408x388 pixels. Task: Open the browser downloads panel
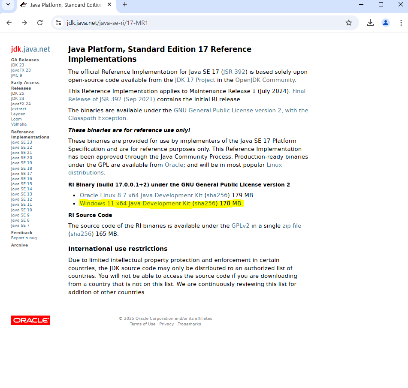pos(370,23)
